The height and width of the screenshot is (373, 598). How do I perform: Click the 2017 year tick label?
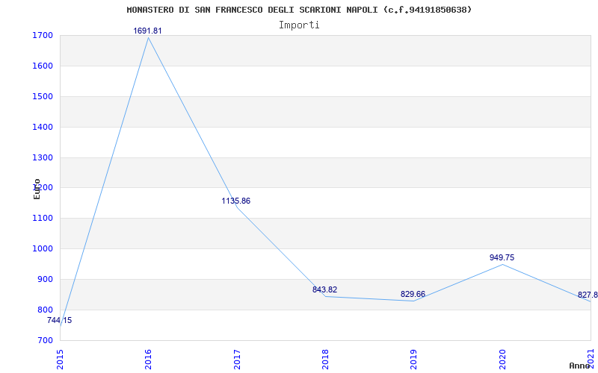(237, 360)
